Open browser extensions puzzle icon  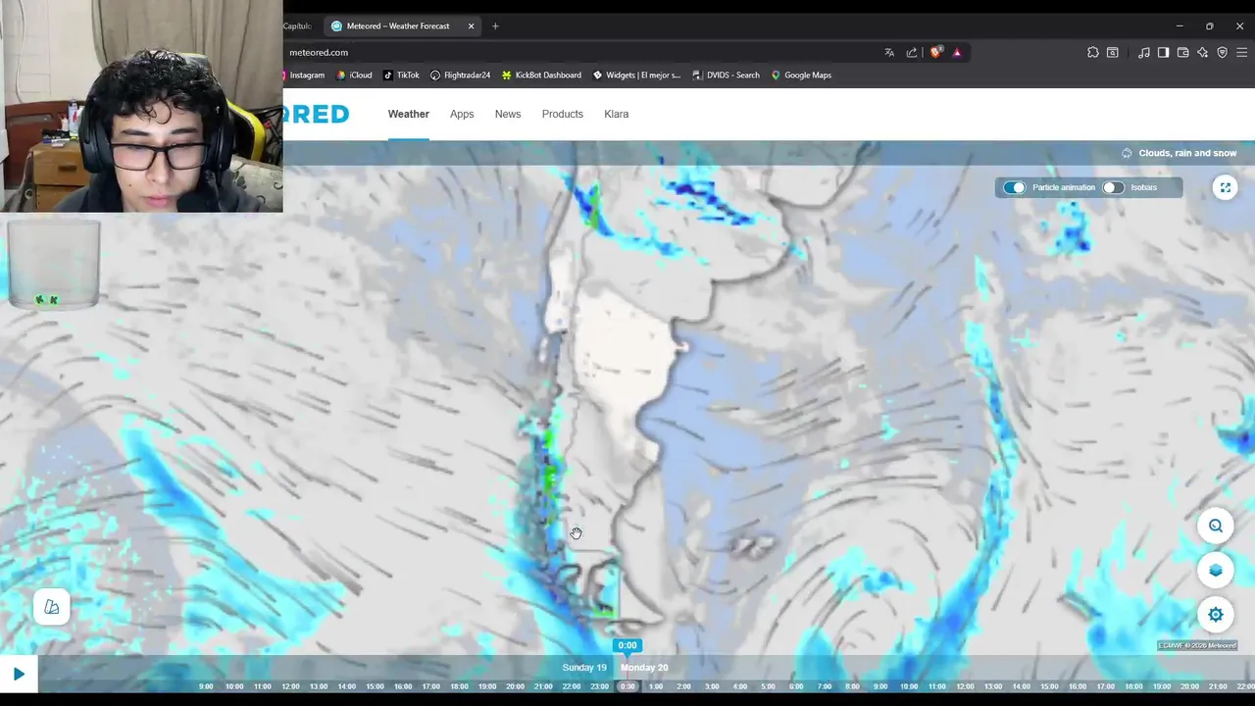[x=1093, y=53]
